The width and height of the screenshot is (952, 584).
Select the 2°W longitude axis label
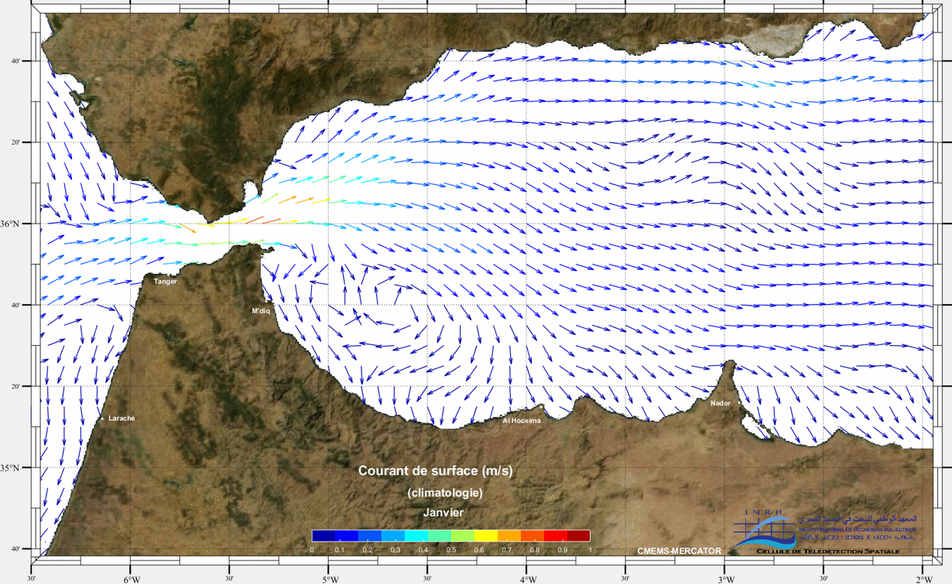[x=924, y=579]
